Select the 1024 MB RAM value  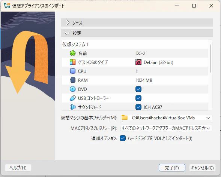coord(144,80)
